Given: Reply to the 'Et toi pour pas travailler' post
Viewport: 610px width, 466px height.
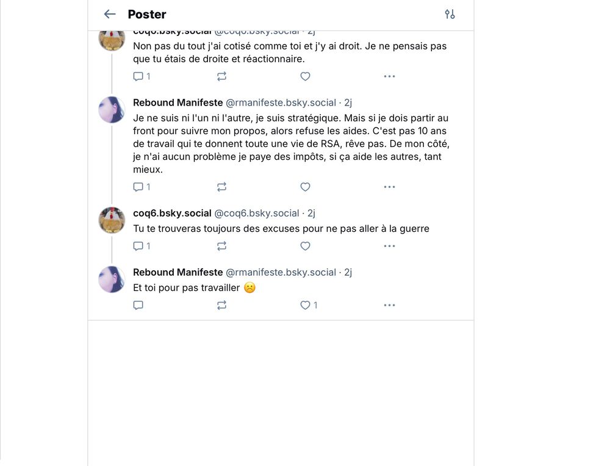Looking at the screenshot, I should click(x=138, y=305).
